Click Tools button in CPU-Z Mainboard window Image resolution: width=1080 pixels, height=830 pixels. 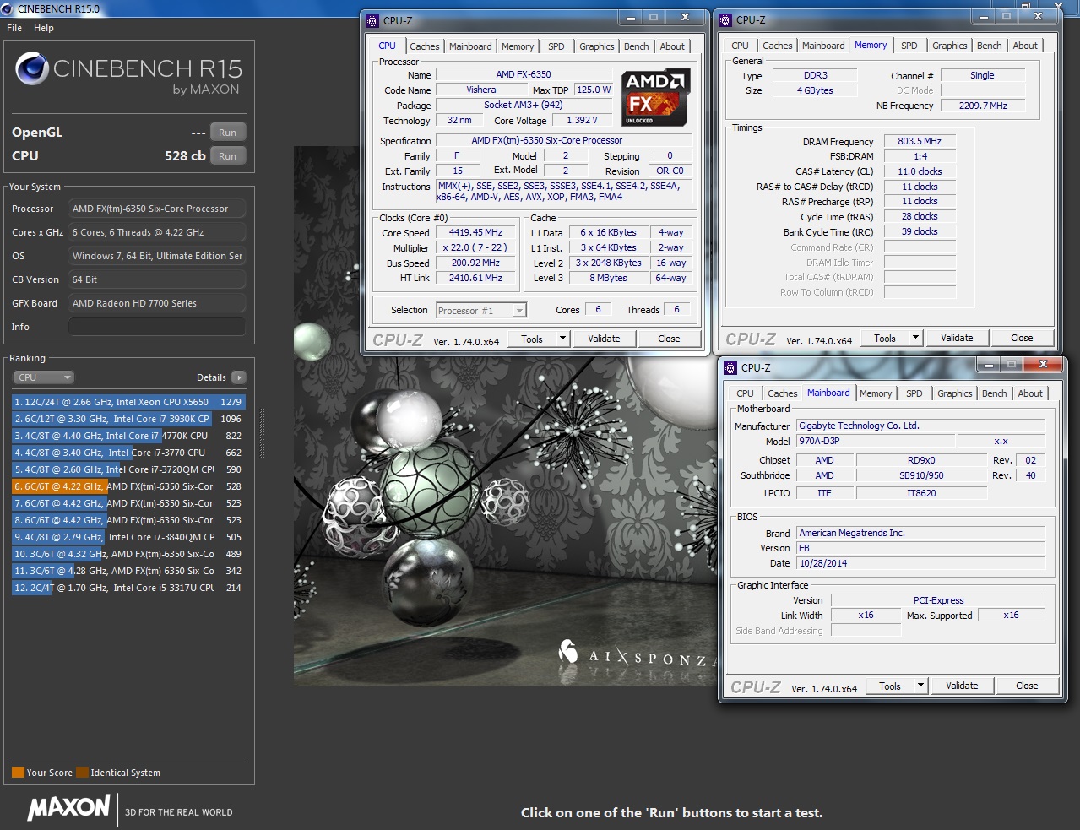[x=890, y=686]
